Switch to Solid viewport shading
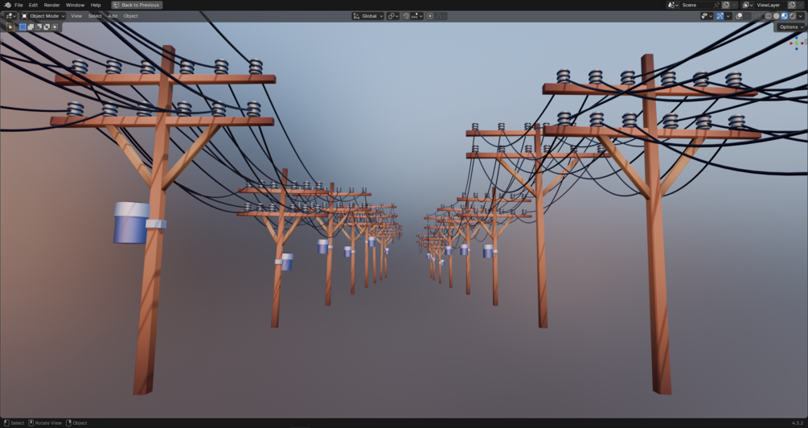The height and width of the screenshot is (428, 808). (777, 16)
